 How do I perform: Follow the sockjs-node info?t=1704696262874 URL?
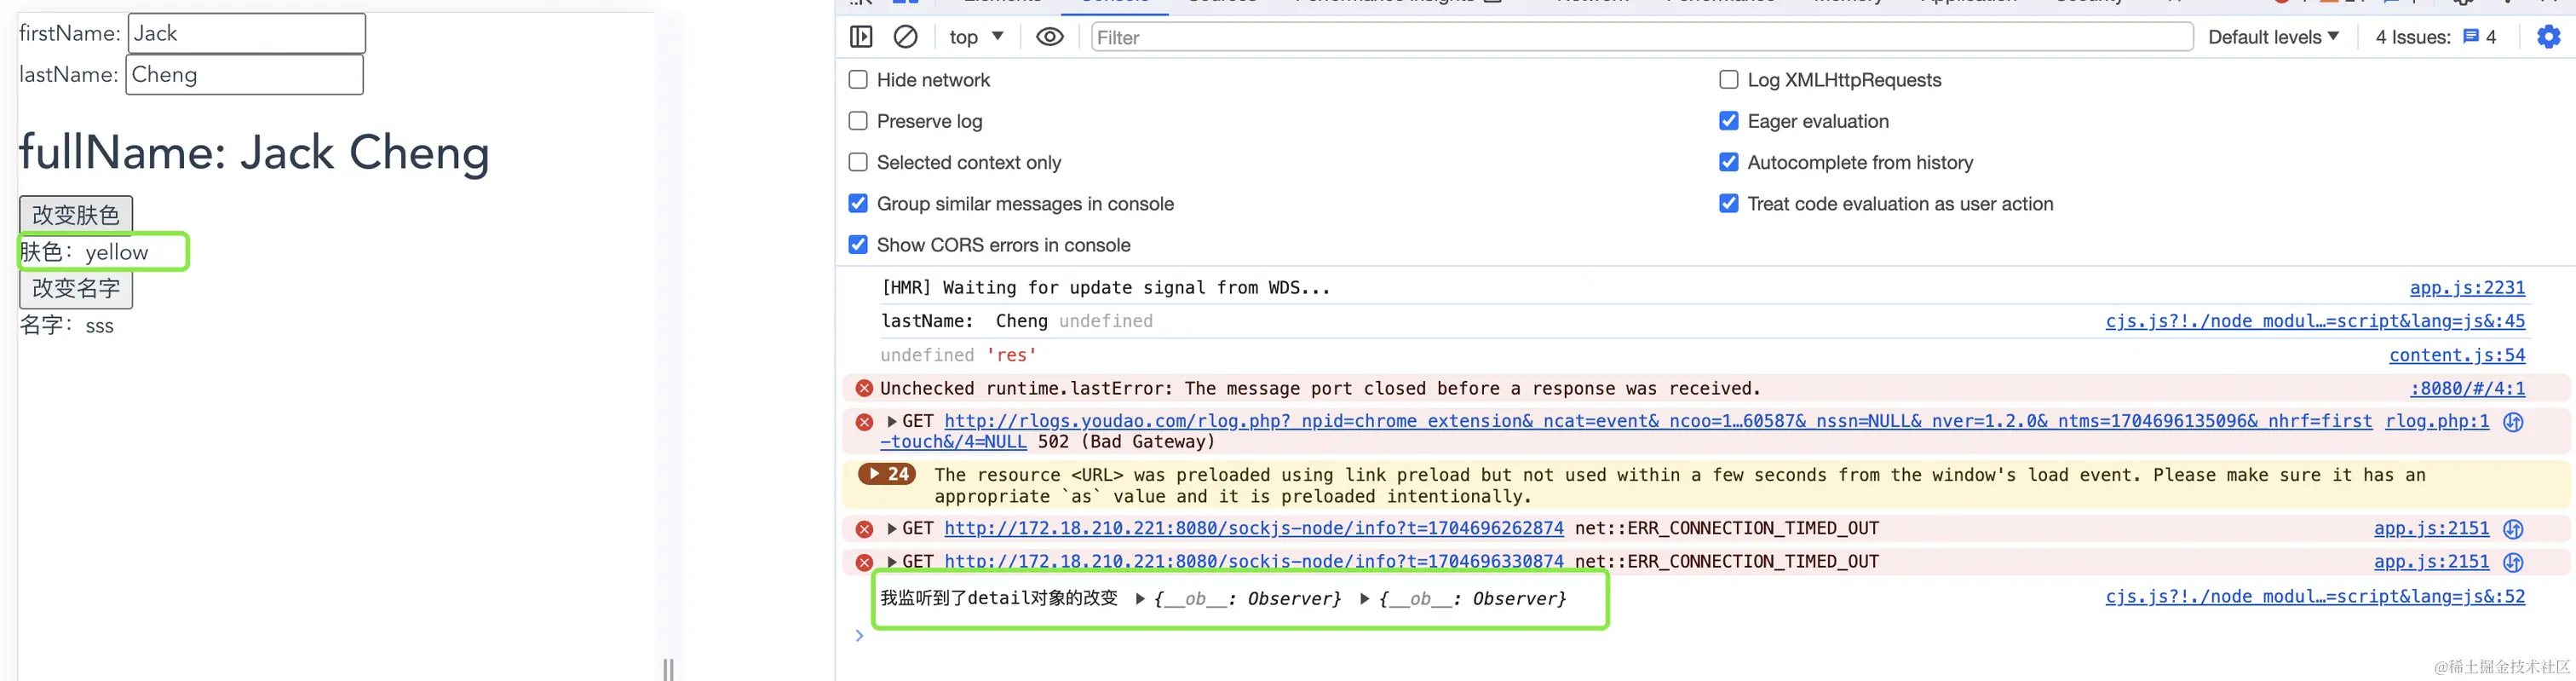(x=1254, y=529)
